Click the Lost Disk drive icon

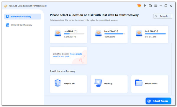pyautogui.click(x=139, y=33)
